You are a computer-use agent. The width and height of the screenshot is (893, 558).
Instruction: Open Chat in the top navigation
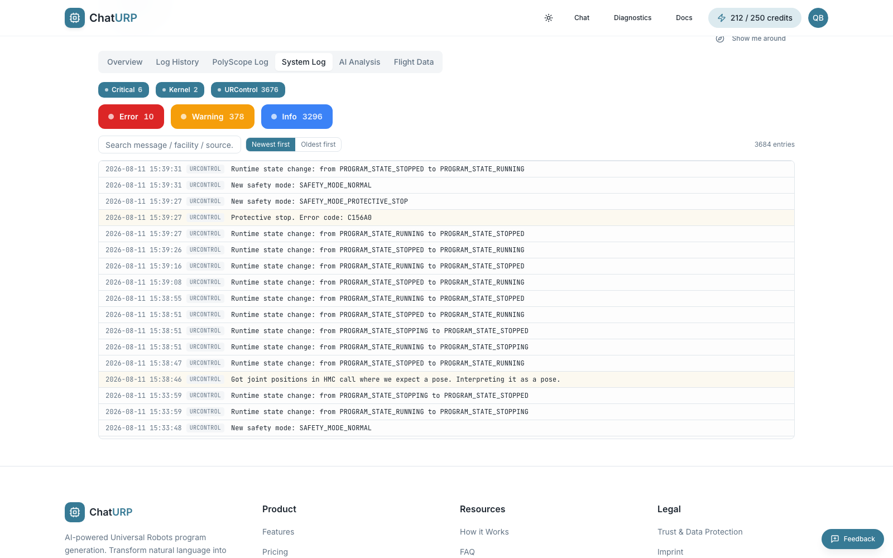coord(582,18)
